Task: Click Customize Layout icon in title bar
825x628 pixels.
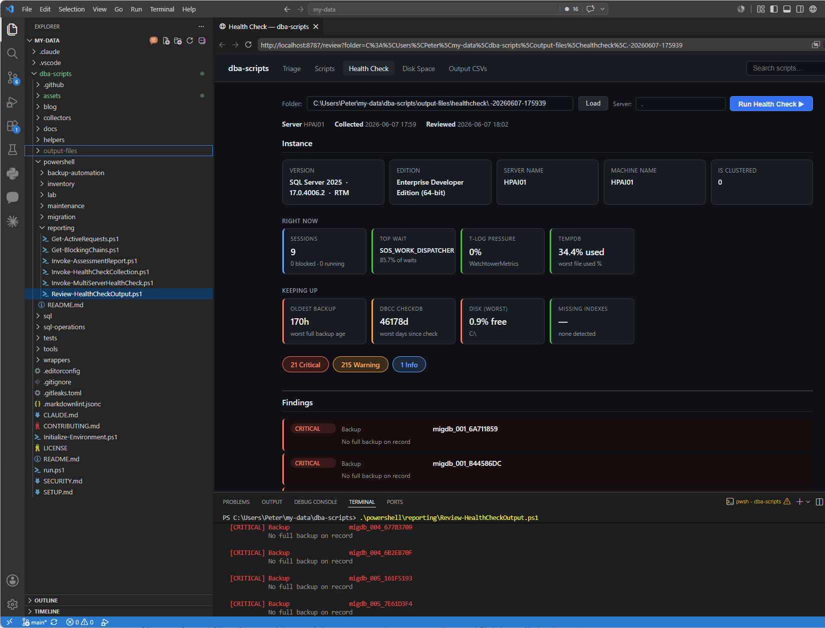Action: (x=761, y=9)
